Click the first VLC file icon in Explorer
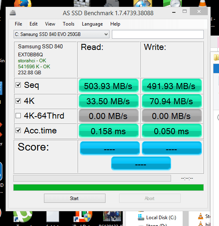 201,216
